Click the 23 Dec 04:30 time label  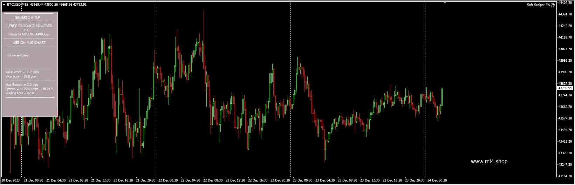pyautogui.click(x=325, y=181)
